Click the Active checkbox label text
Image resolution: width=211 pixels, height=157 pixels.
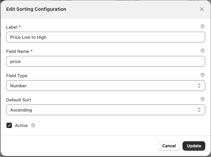click(x=21, y=125)
